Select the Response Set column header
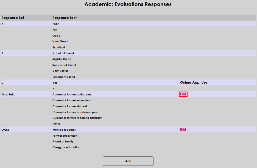This screenshot has width=257, height=168. coord(12,18)
